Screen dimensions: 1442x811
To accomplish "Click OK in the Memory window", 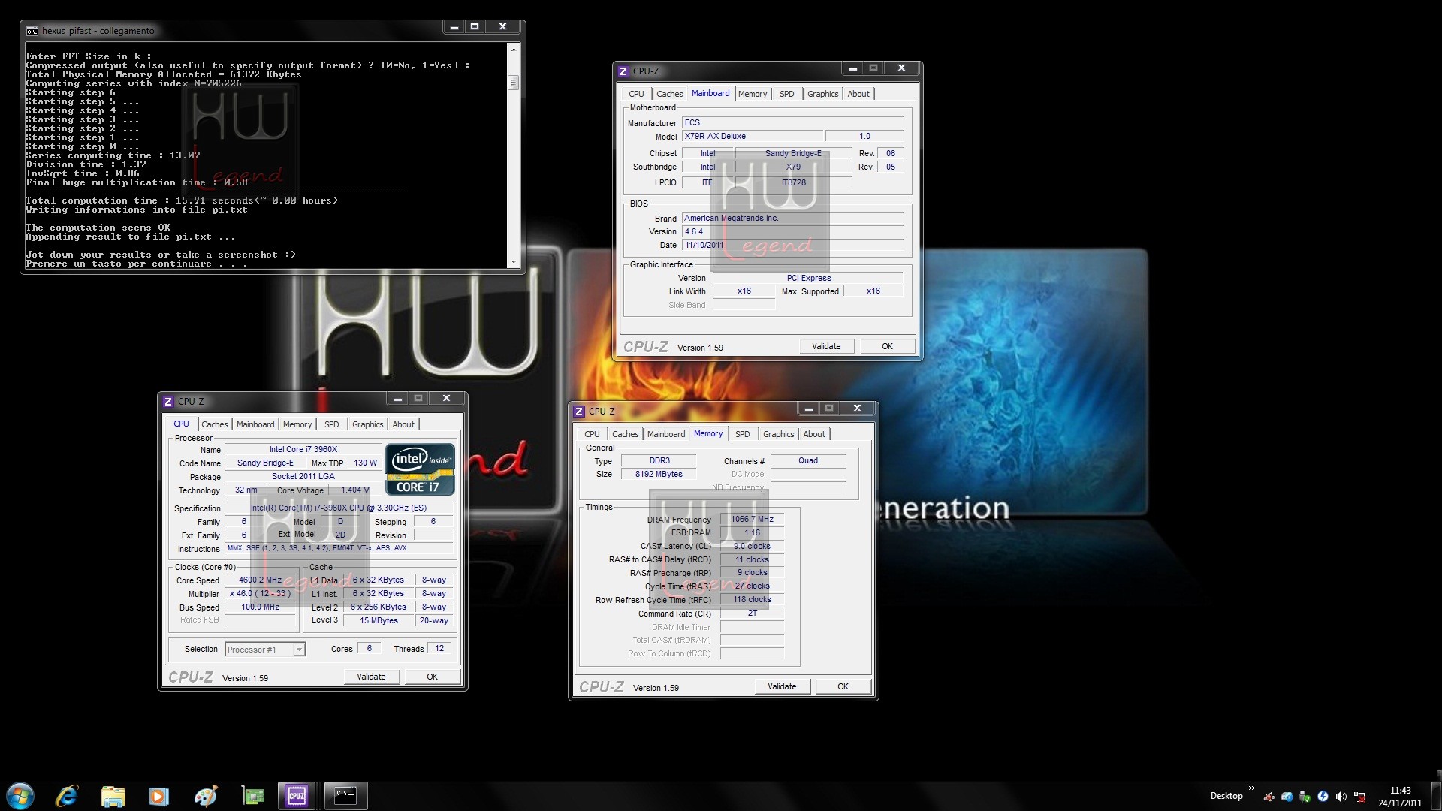I will point(843,686).
